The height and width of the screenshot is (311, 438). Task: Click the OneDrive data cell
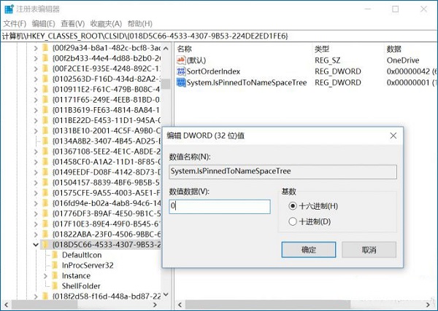403,60
